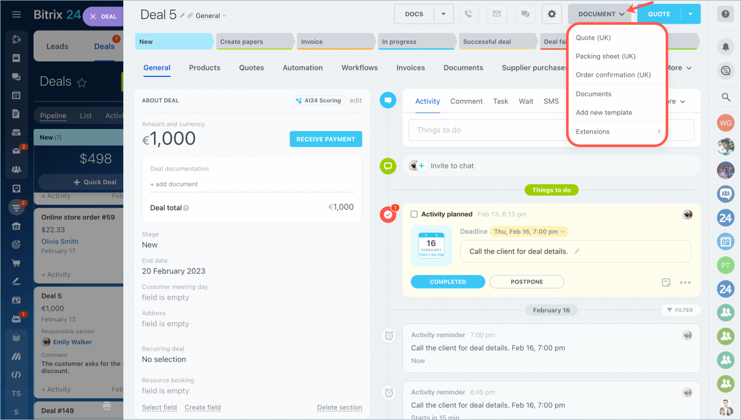The height and width of the screenshot is (420, 741).
Task: Open mail icon in left sidebar
Action: pos(16,151)
